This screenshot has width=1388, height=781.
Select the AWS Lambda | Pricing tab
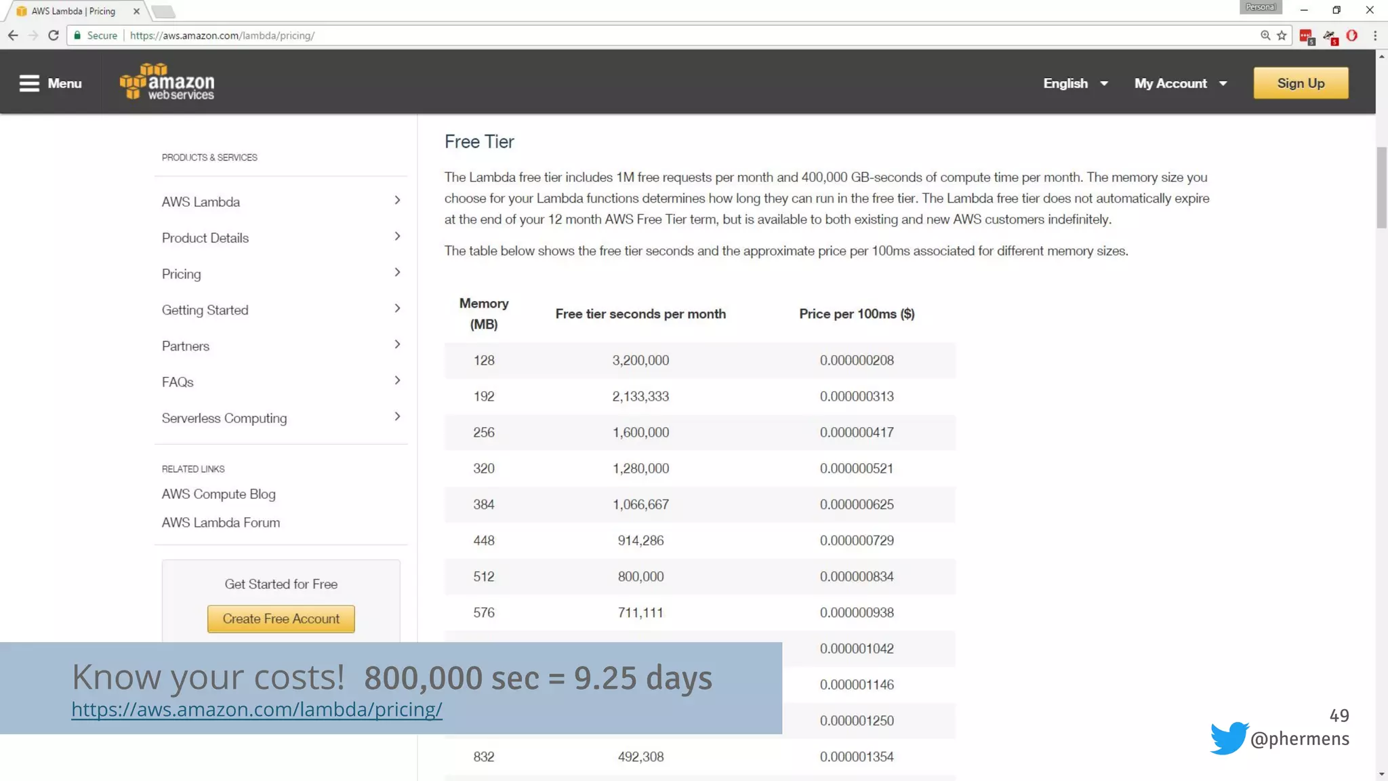click(x=76, y=11)
